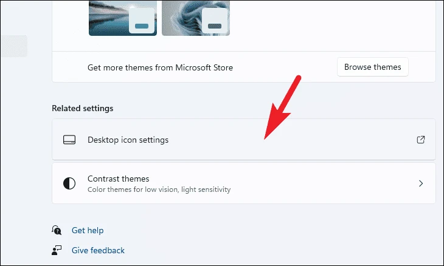Open Desktop icon settings

244,139
